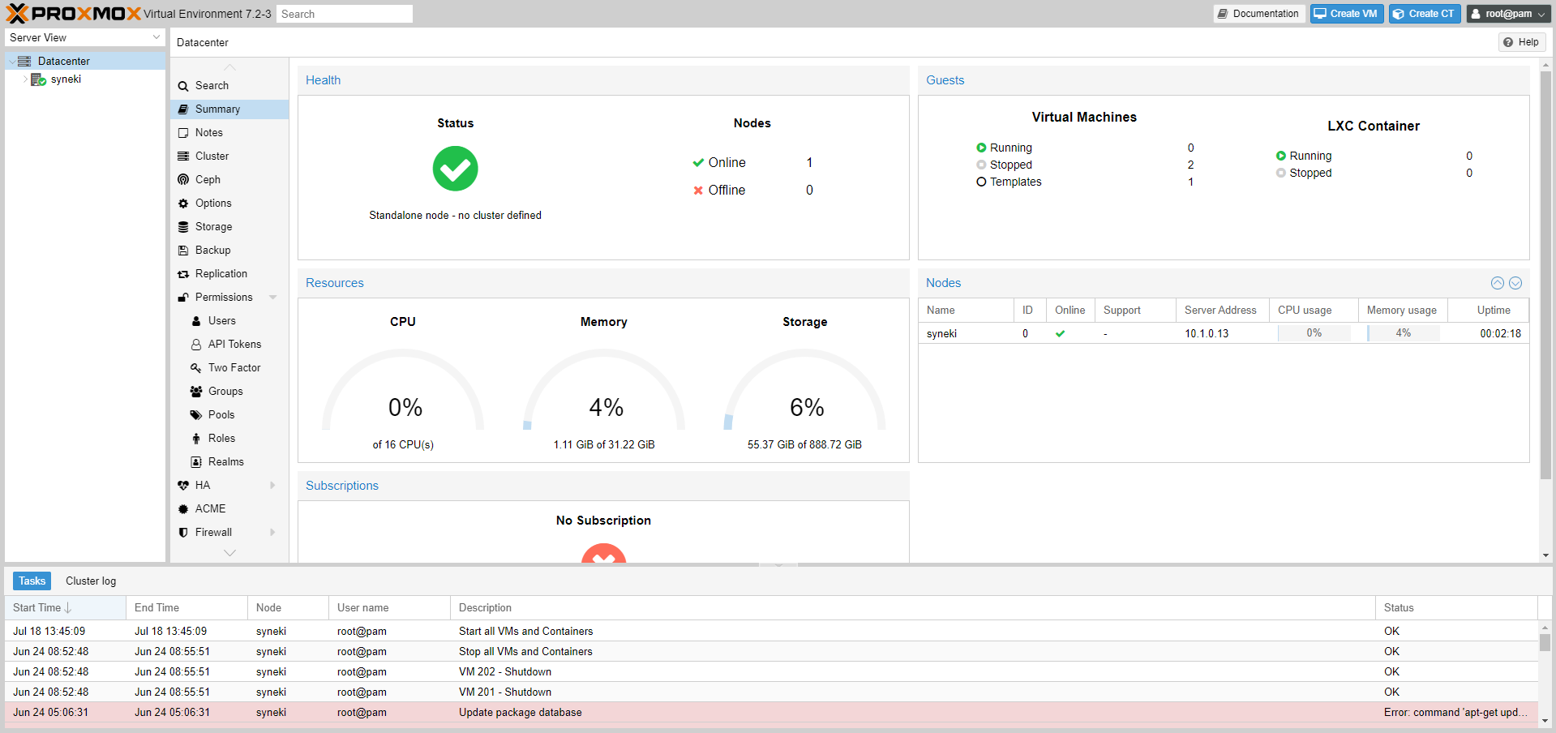The height and width of the screenshot is (733, 1556).
Task: Click the CPU usage bar for syneki
Action: click(x=1314, y=333)
